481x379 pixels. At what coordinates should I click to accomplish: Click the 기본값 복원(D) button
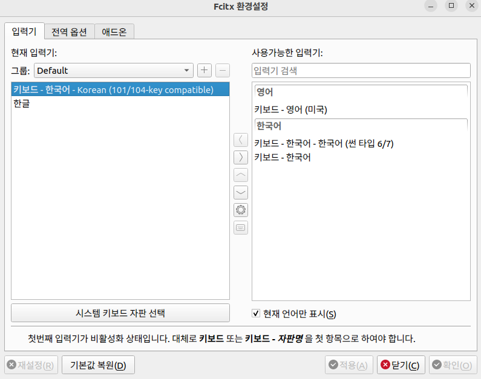pyautogui.click(x=98, y=365)
